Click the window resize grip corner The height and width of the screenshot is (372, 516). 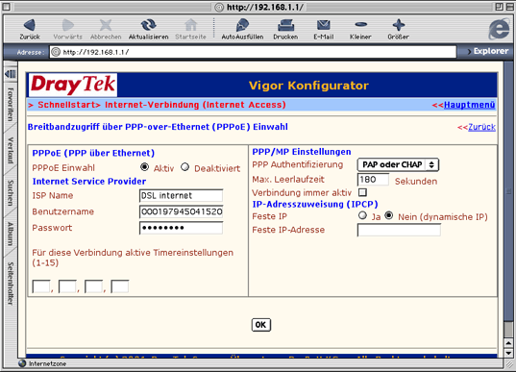click(509, 363)
